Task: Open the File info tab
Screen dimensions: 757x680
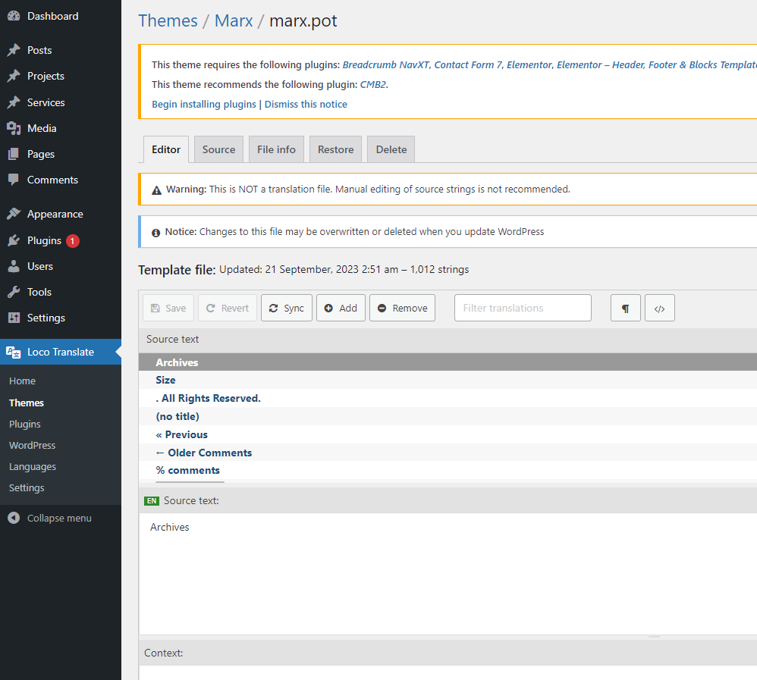Action: (276, 149)
